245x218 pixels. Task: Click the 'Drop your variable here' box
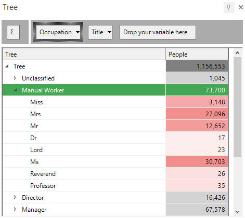pyautogui.click(x=158, y=32)
